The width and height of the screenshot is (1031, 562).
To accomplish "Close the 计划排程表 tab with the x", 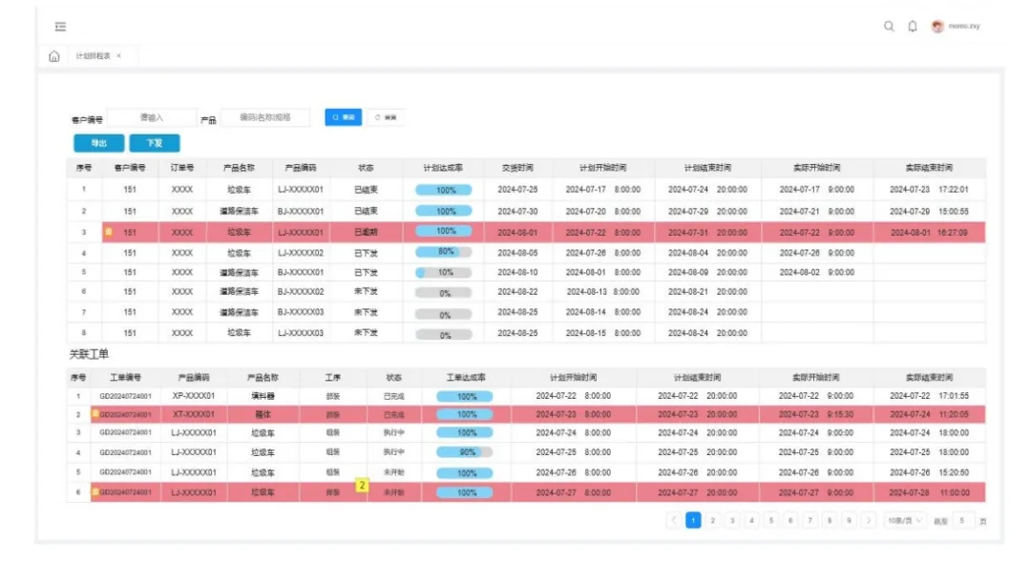I will coord(119,56).
